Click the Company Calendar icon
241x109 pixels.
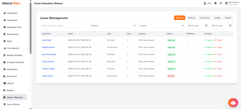pos(4,62)
